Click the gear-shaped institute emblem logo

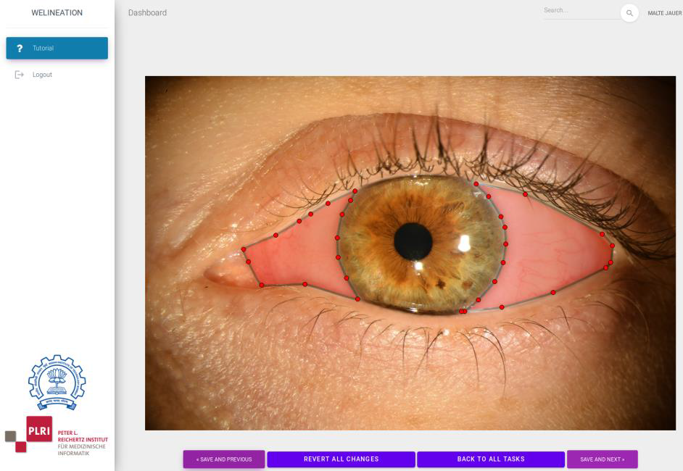[57, 383]
